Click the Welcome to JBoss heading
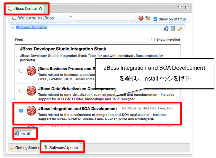 tap(36, 18)
